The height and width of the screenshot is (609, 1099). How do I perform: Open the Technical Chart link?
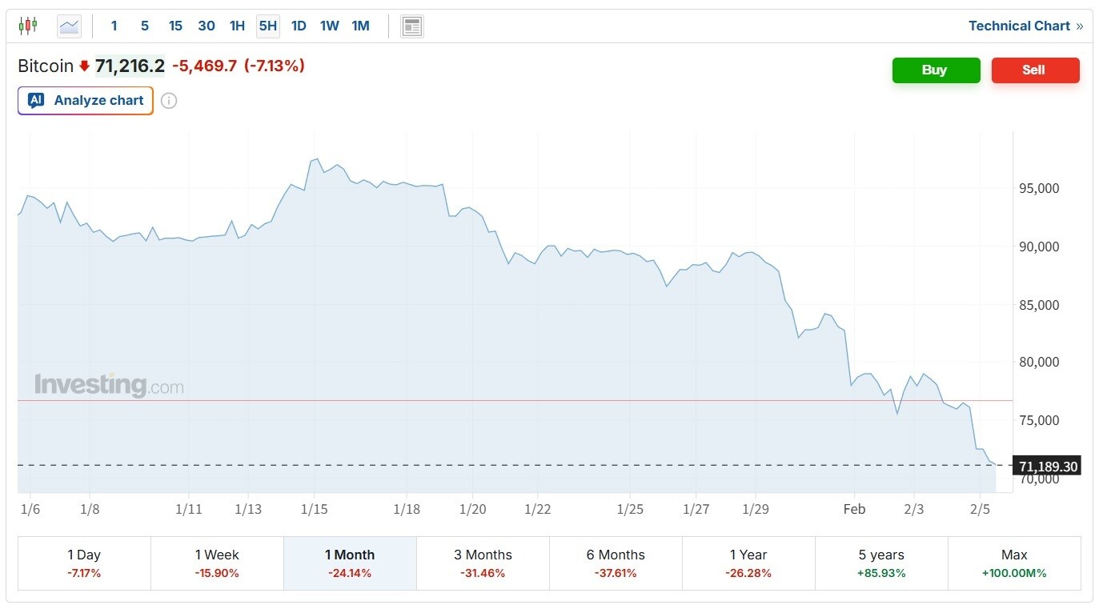[x=1019, y=26]
